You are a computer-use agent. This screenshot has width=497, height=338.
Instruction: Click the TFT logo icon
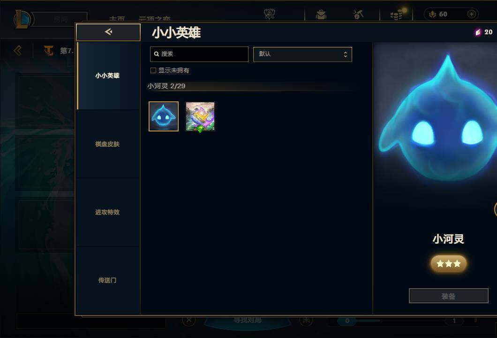point(48,50)
